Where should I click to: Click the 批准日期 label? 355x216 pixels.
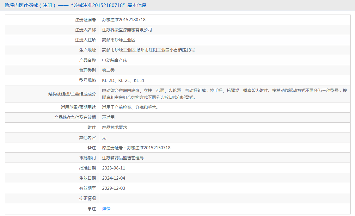[87, 168]
